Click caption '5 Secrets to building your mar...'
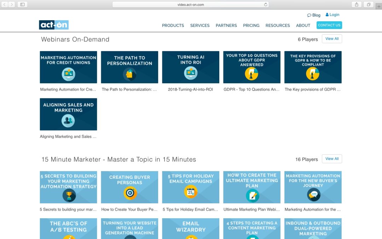Screen dimensions: 382x239 coord(68,210)
